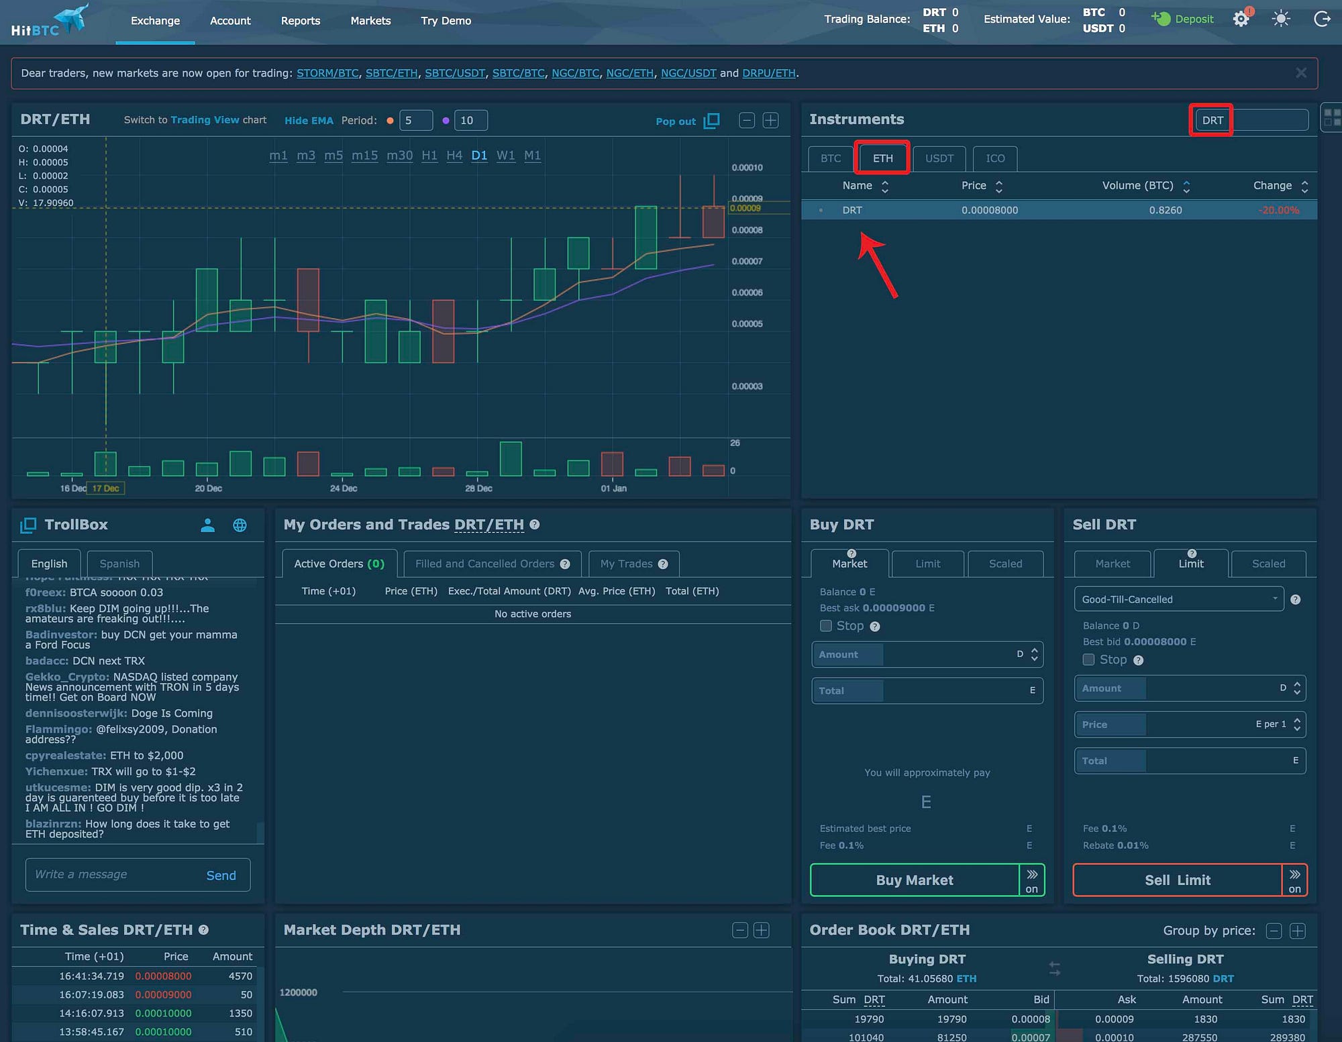Collapse Market Depth panel with minus icon
The width and height of the screenshot is (1342, 1042).
click(x=739, y=930)
